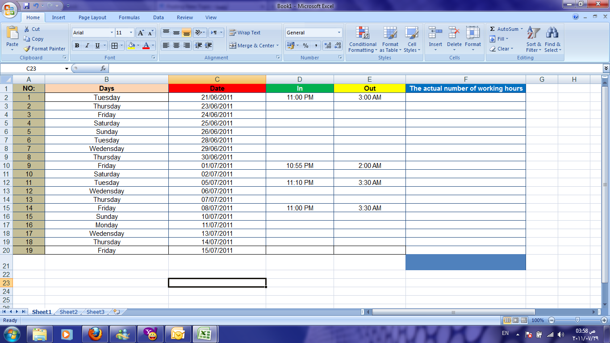Click Increase Indent icon

click(x=209, y=46)
